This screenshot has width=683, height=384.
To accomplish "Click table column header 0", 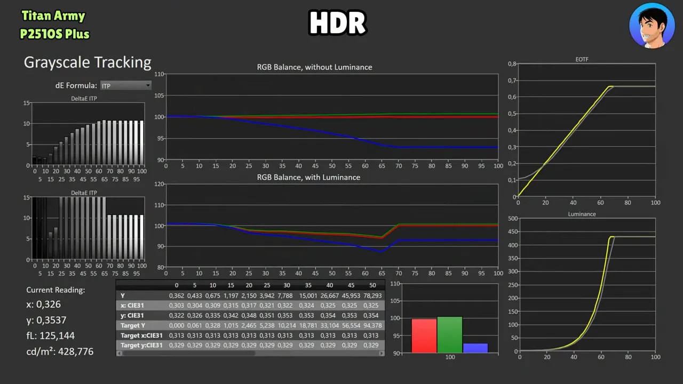I will coord(177,285).
